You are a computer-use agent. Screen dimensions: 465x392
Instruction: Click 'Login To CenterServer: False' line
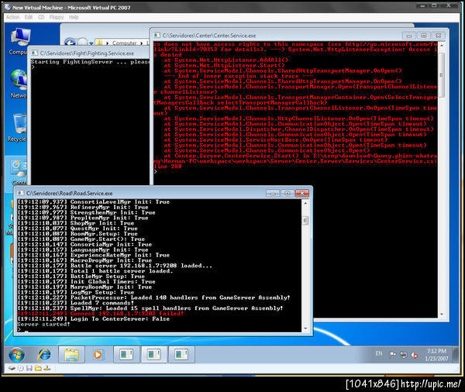(x=94, y=318)
